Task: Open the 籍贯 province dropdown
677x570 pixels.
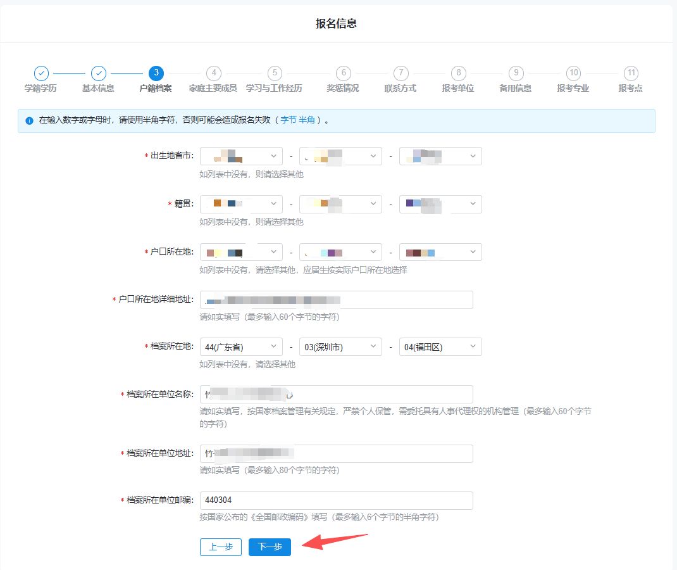Action: point(241,204)
